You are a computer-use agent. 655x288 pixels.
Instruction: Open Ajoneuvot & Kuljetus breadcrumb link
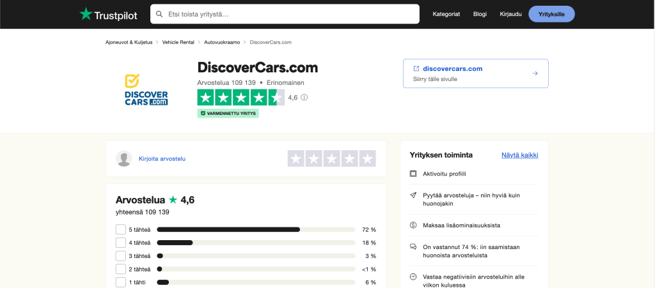(x=129, y=42)
